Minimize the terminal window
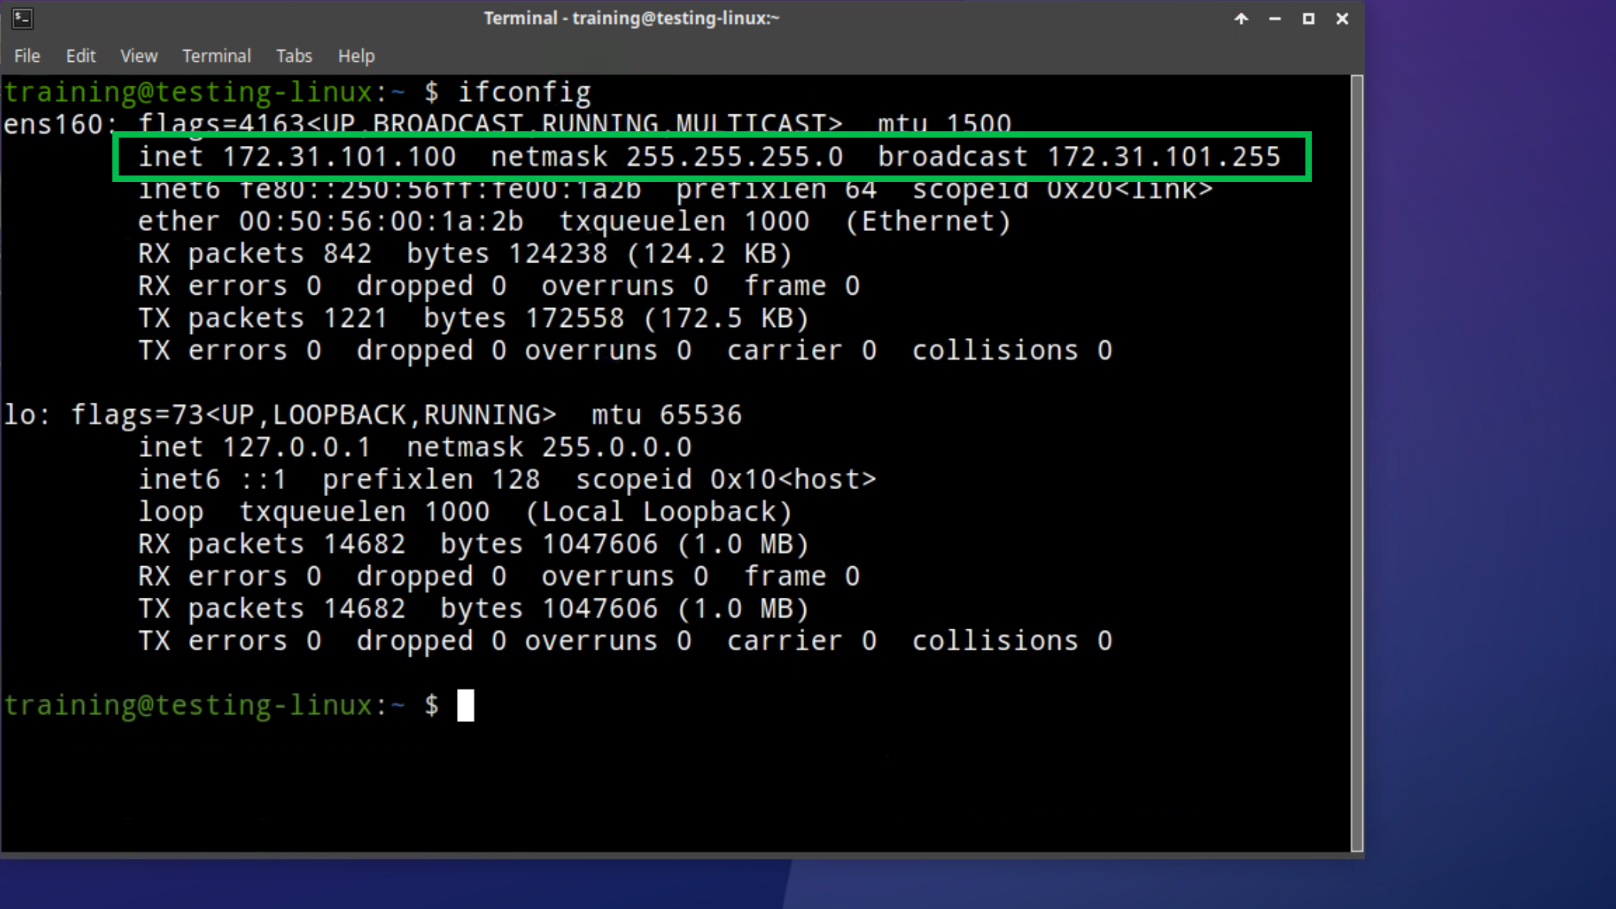The image size is (1616, 909). [1274, 19]
